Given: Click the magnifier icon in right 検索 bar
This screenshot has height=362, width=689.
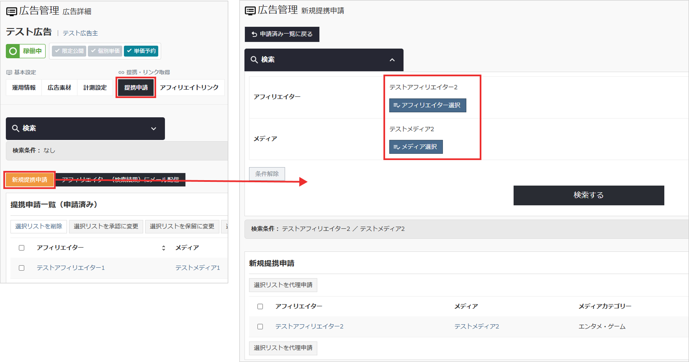Looking at the screenshot, I should (254, 59).
